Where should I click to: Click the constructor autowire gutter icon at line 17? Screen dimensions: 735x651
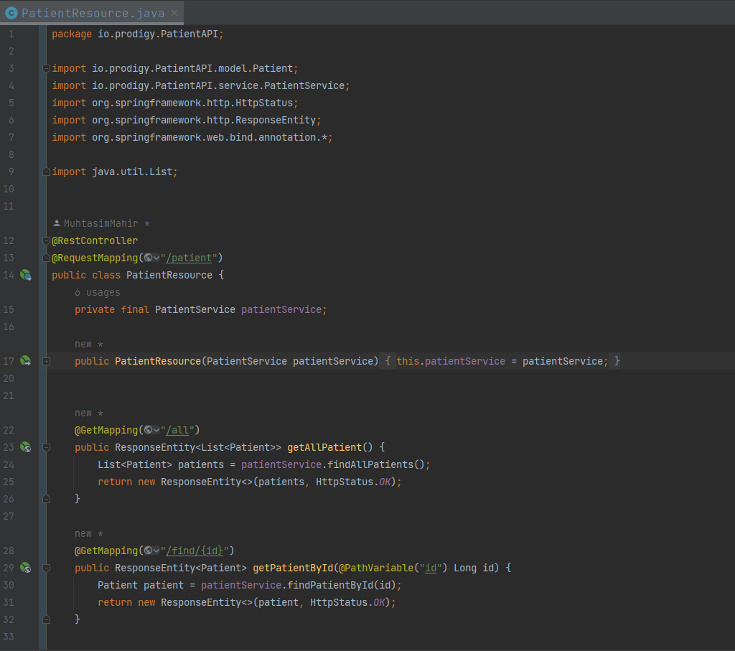(26, 361)
